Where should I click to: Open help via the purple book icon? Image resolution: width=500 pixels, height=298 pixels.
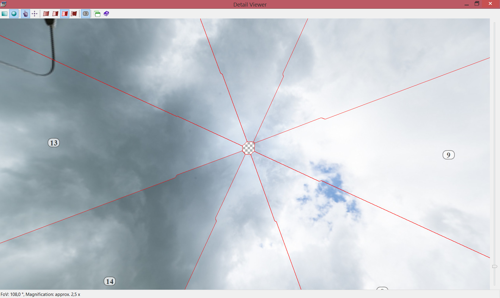click(106, 14)
